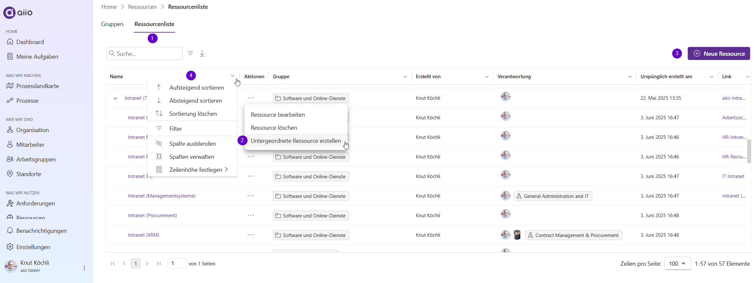Open user menu dots beside Knut Köchli

point(84,268)
